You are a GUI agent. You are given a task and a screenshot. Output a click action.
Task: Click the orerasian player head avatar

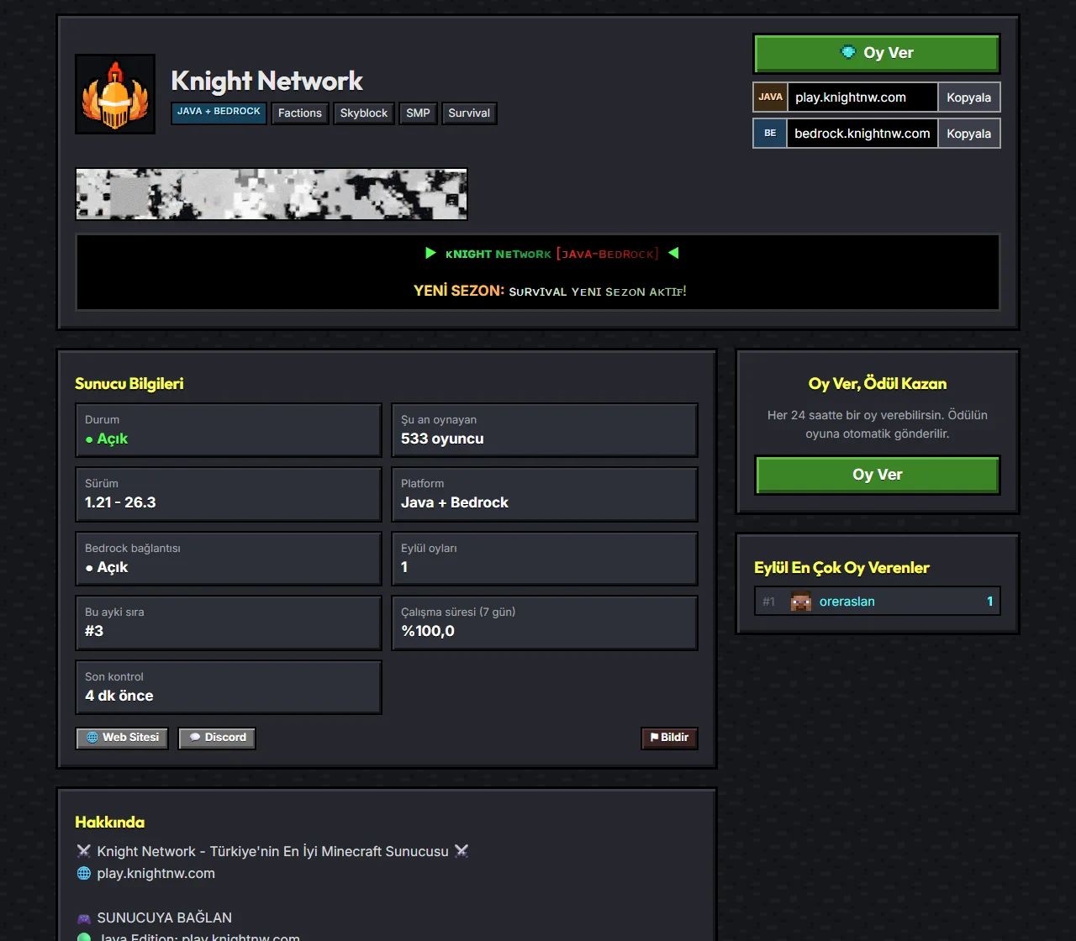[801, 602]
